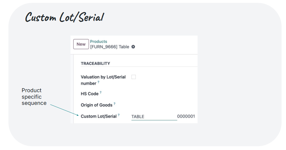Click the empty HS Code field
The height and width of the screenshot is (150, 286).
pyautogui.click(x=163, y=94)
